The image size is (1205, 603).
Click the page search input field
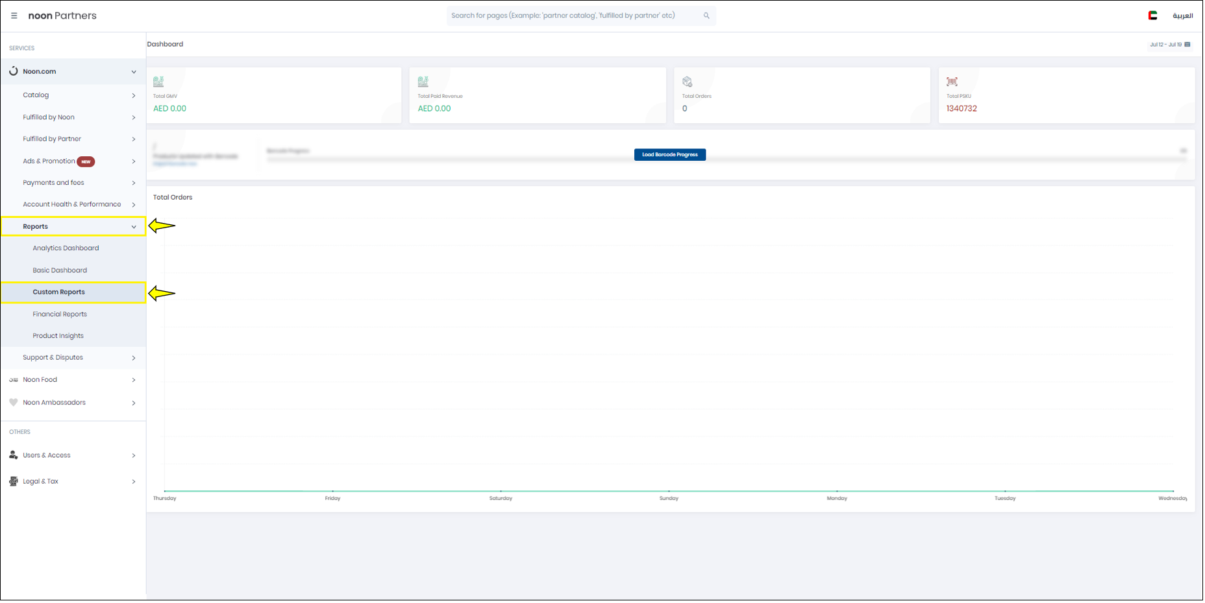point(571,16)
